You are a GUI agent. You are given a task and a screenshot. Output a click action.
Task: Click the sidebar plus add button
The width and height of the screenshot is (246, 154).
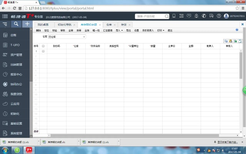[x=27, y=24]
